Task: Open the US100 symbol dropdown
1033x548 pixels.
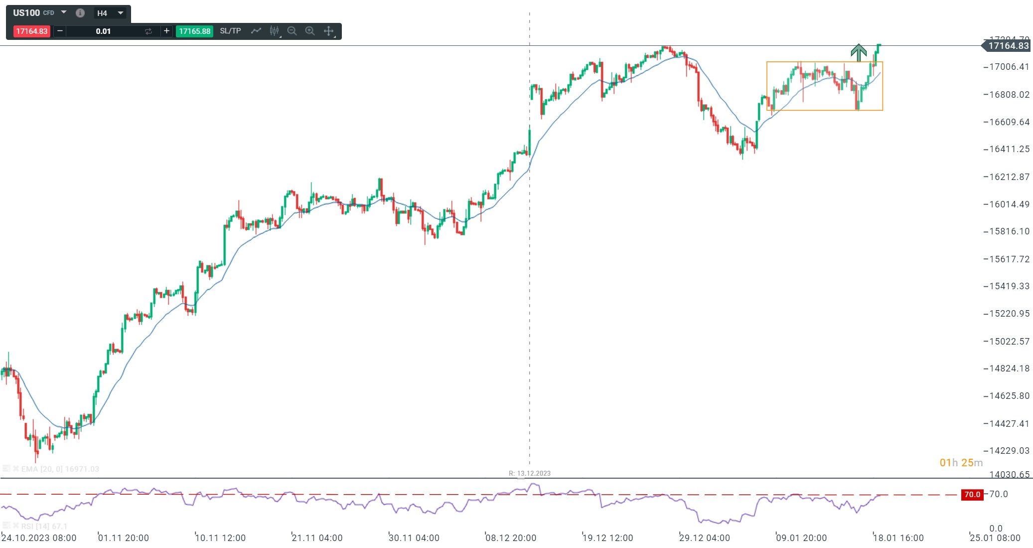Action: 63,12
